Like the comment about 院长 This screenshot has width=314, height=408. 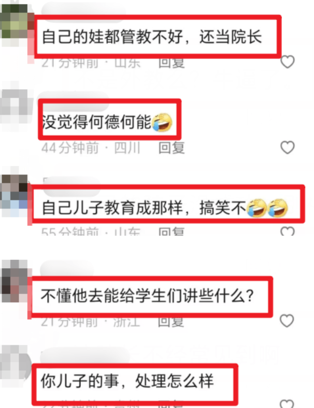pos(288,62)
